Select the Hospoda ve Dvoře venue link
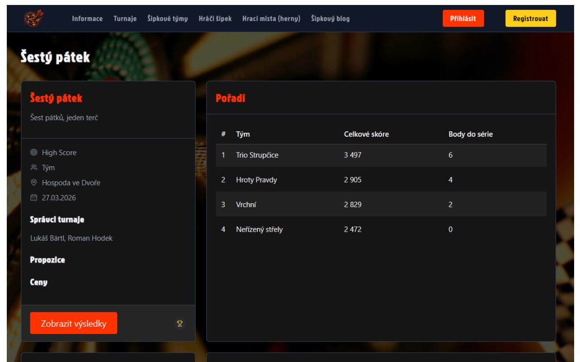 tap(71, 183)
